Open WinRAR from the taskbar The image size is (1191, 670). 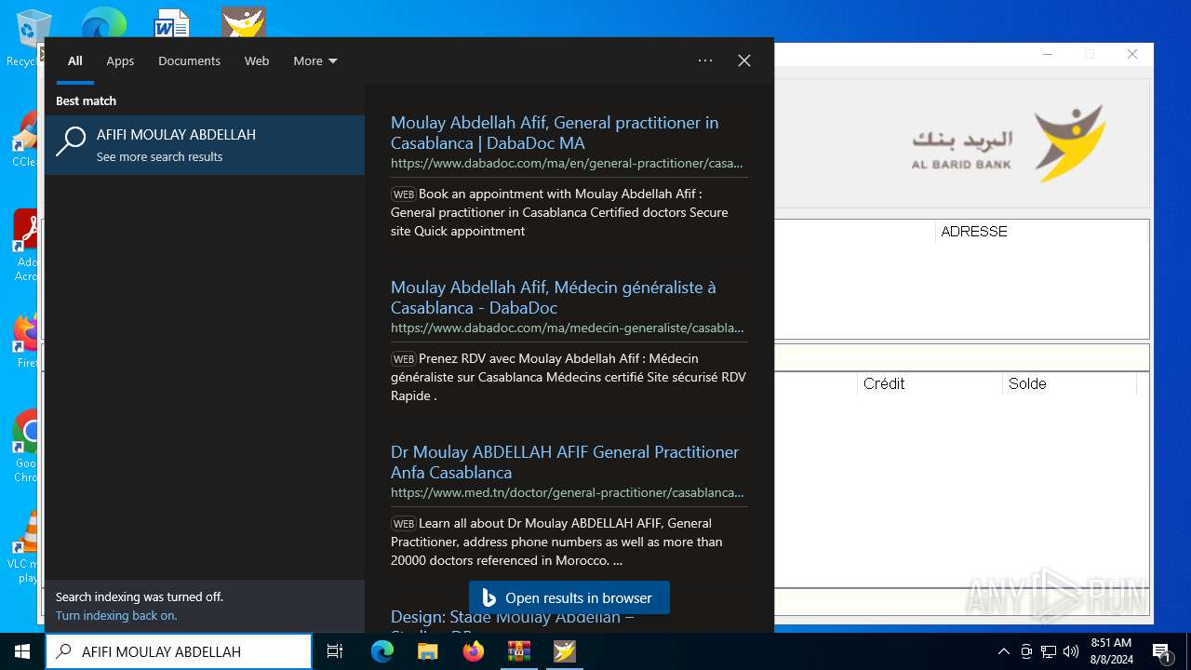point(518,651)
